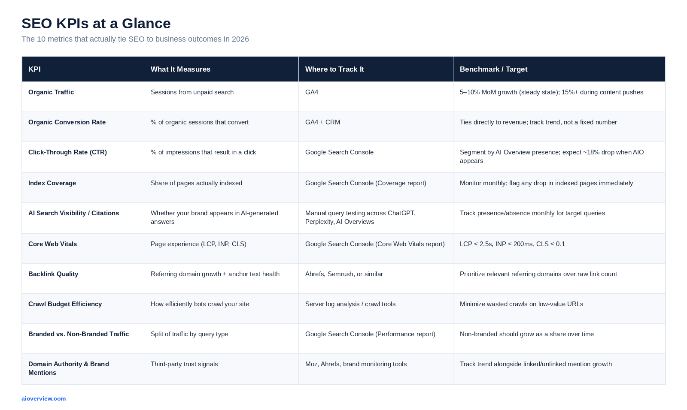
Task: Select the Organic Conversion Rate row label
Action: coord(67,122)
